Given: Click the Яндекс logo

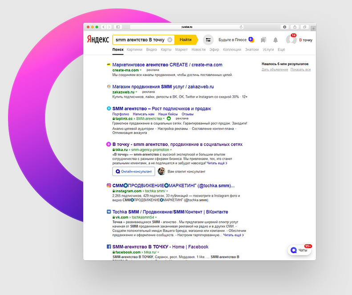Looking at the screenshot, I should coord(98,40).
